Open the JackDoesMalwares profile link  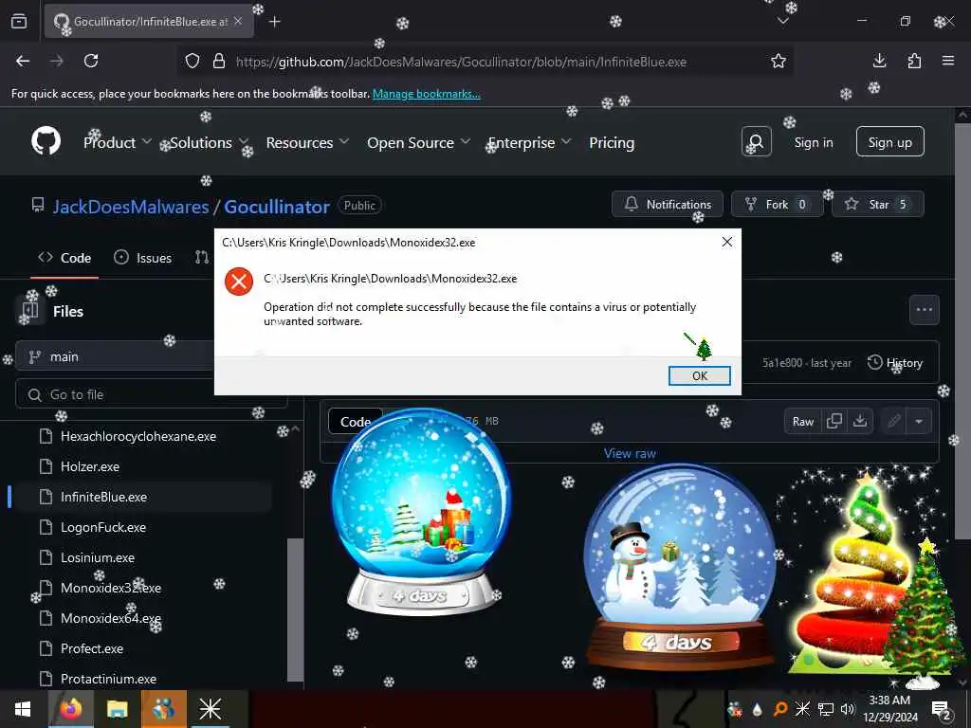point(131,207)
